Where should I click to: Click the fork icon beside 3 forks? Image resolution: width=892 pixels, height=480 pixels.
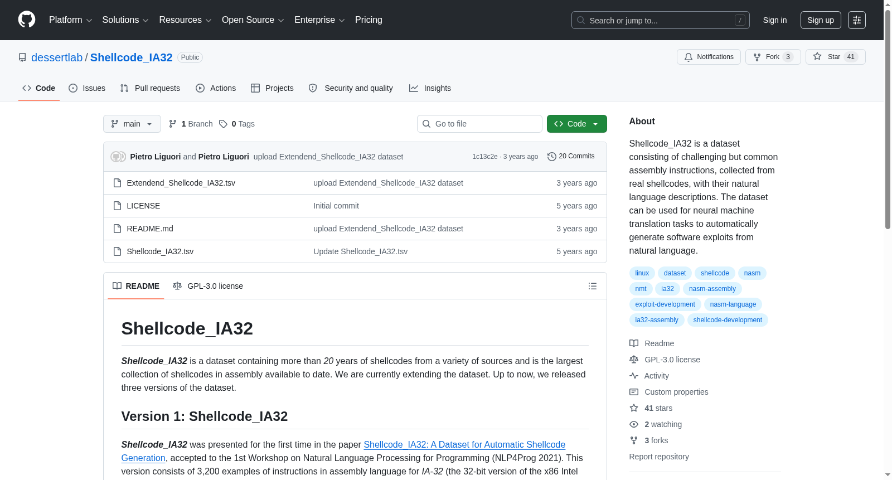[634, 440]
